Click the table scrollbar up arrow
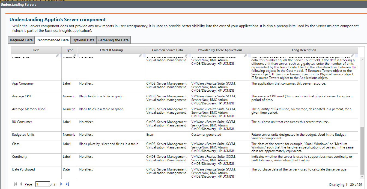 [362, 60]
